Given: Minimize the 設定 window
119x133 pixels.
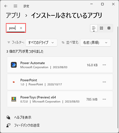Looking at the screenshot, I should coord(91,4).
